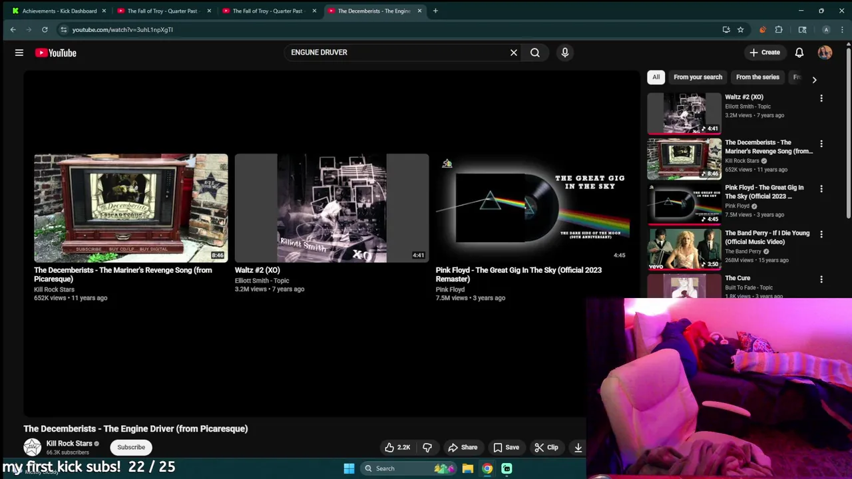Viewport: 852px width, 479px height.
Task: Open the tab search icon in Chrome toolbar
Action: click(803, 29)
